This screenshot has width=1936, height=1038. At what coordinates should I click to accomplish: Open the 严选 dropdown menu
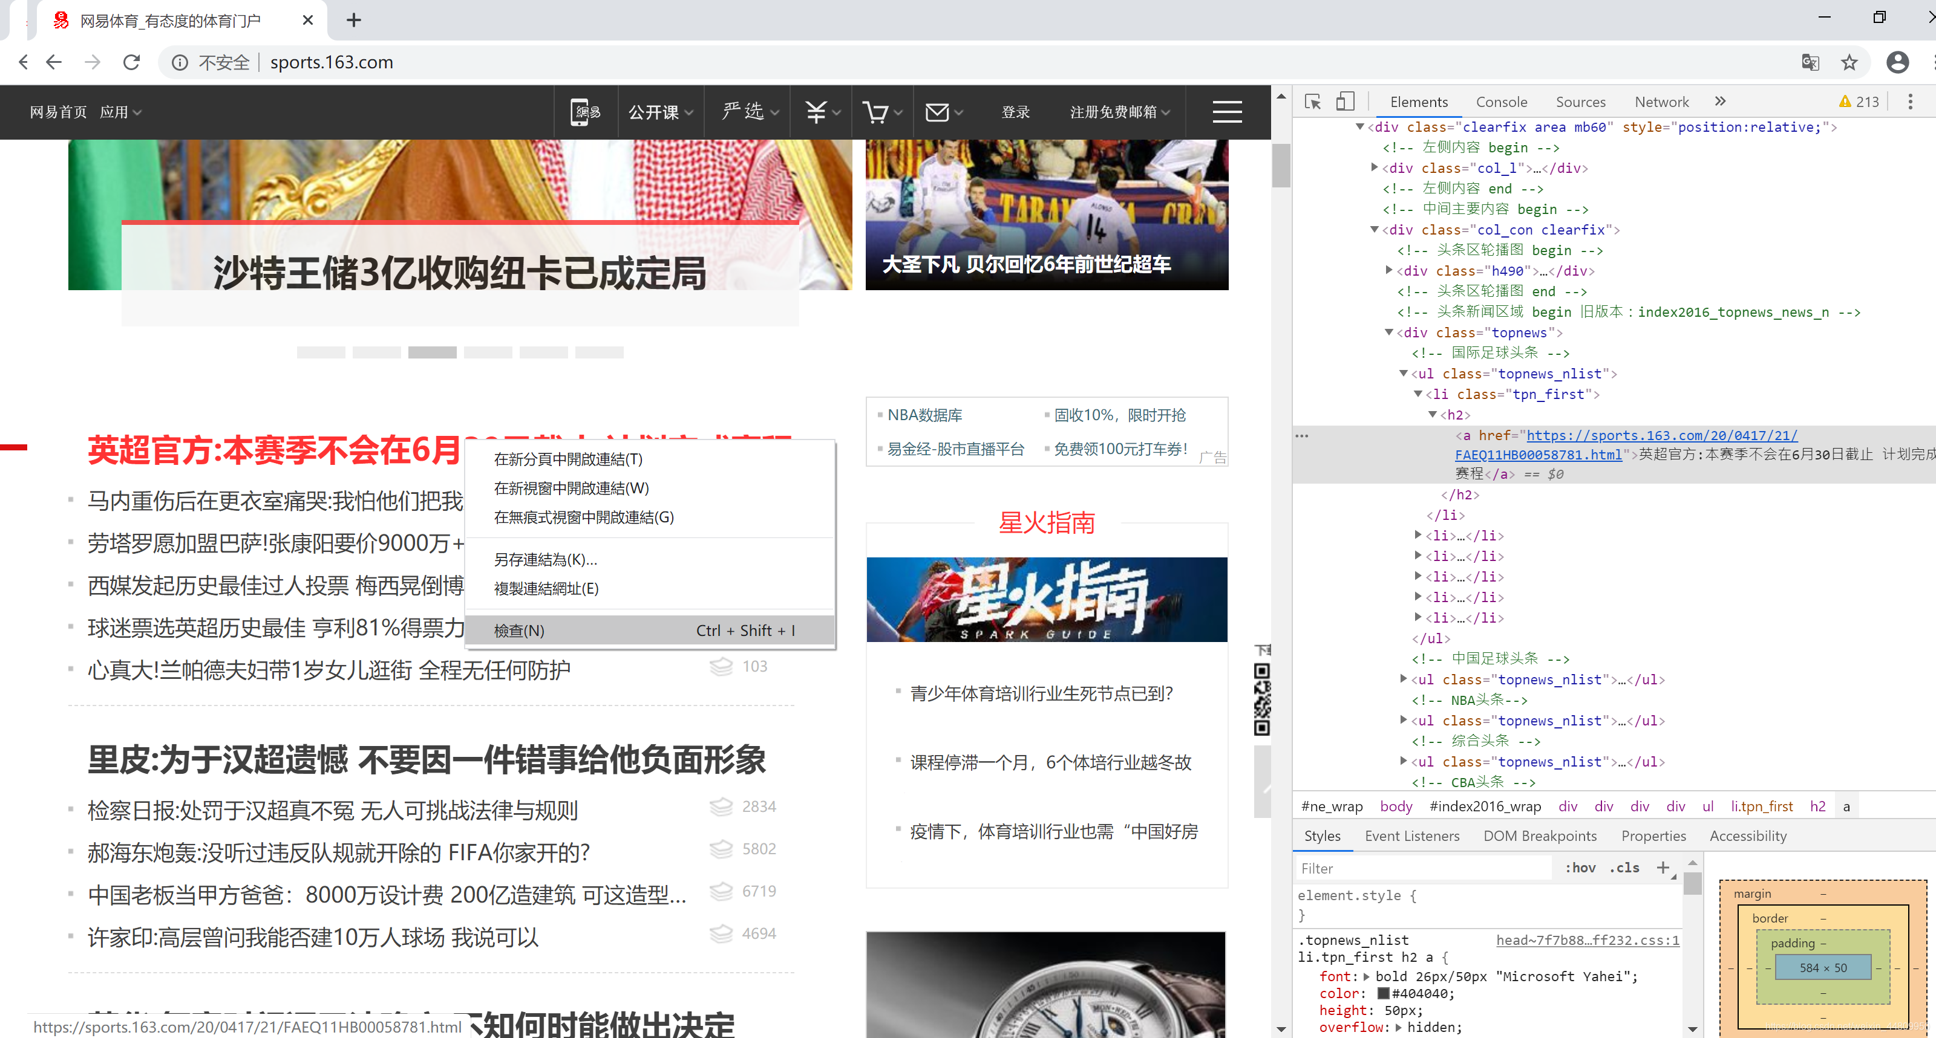pyautogui.click(x=750, y=112)
